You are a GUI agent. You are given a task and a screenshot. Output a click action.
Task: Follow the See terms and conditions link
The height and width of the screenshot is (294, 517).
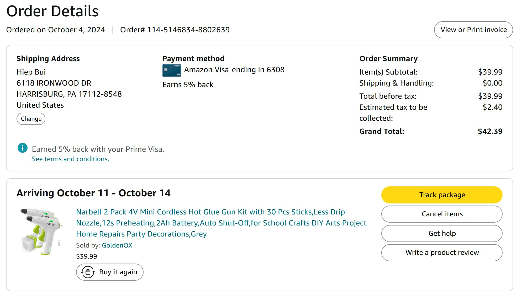pyautogui.click(x=70, y=159)
